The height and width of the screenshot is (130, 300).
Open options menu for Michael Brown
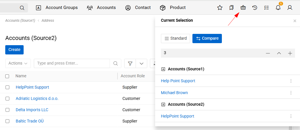pos(291,93)
